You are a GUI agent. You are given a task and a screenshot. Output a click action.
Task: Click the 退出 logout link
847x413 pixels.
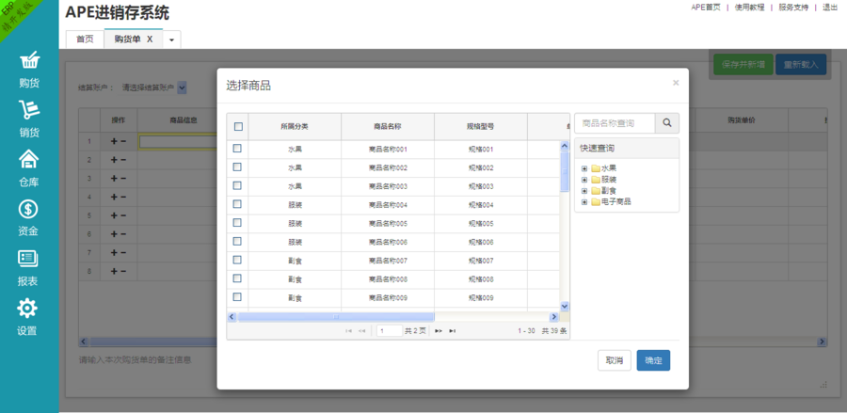tap(830, 7)
